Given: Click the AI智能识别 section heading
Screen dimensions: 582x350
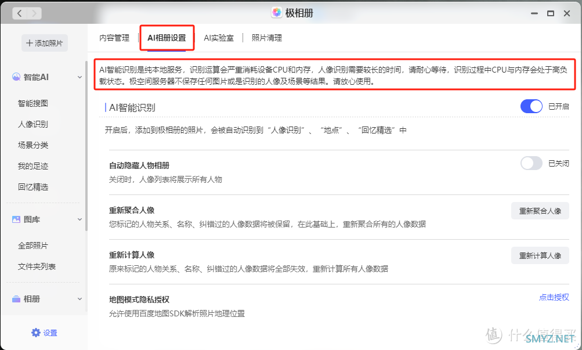Looking at the screenshot, I should click(x=132, y=107).
